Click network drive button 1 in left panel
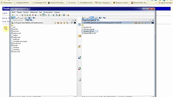The width and height of the screenshot is (173, 97). tap(34, 18)
